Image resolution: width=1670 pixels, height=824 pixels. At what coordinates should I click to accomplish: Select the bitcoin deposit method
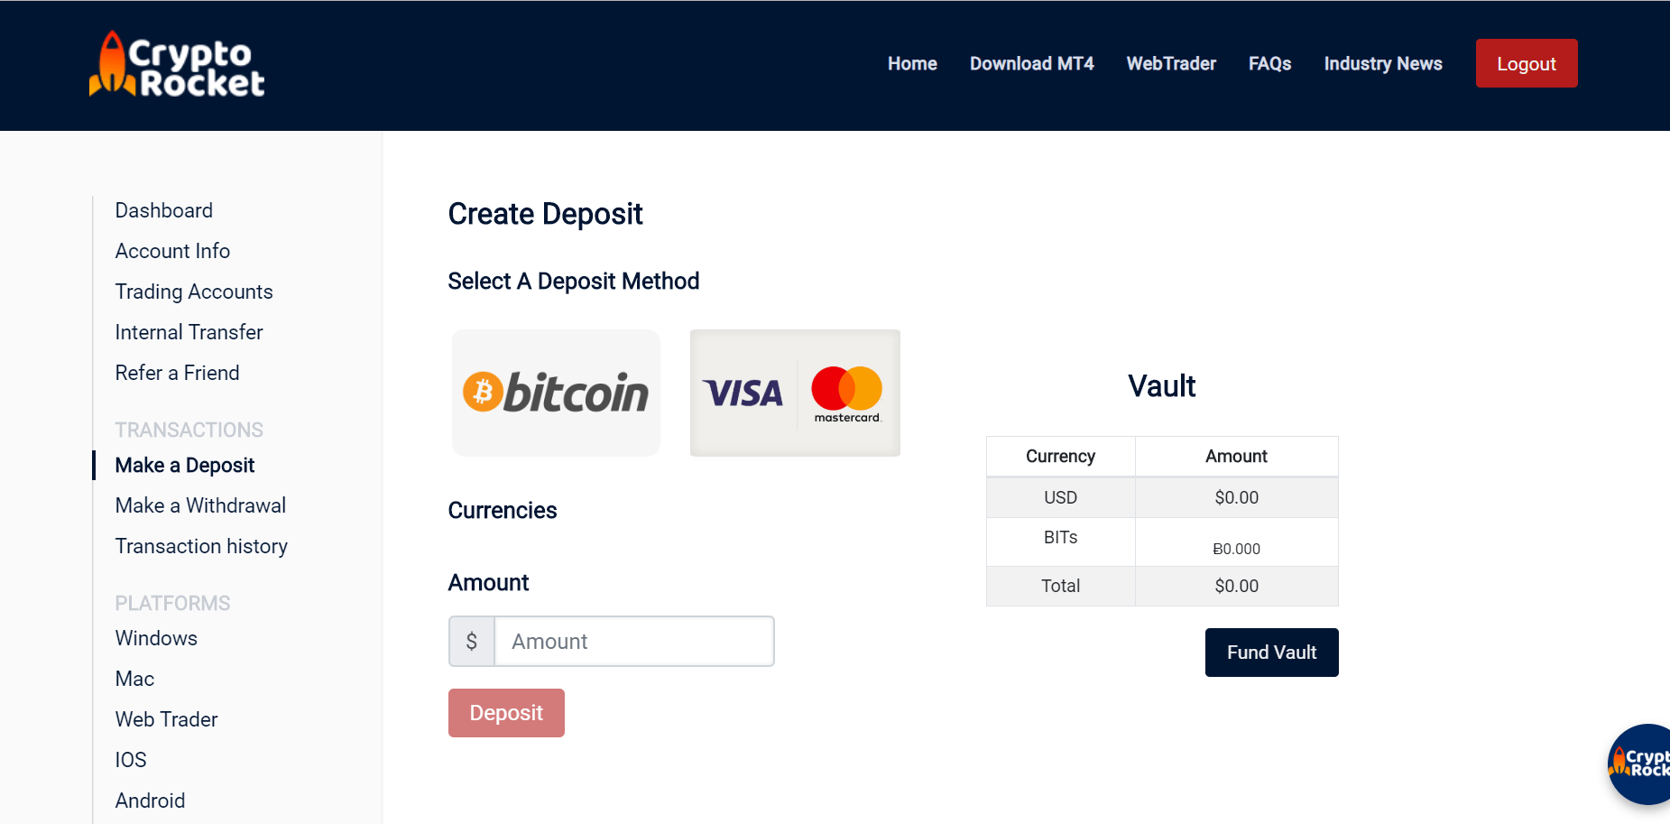(556, 393)
